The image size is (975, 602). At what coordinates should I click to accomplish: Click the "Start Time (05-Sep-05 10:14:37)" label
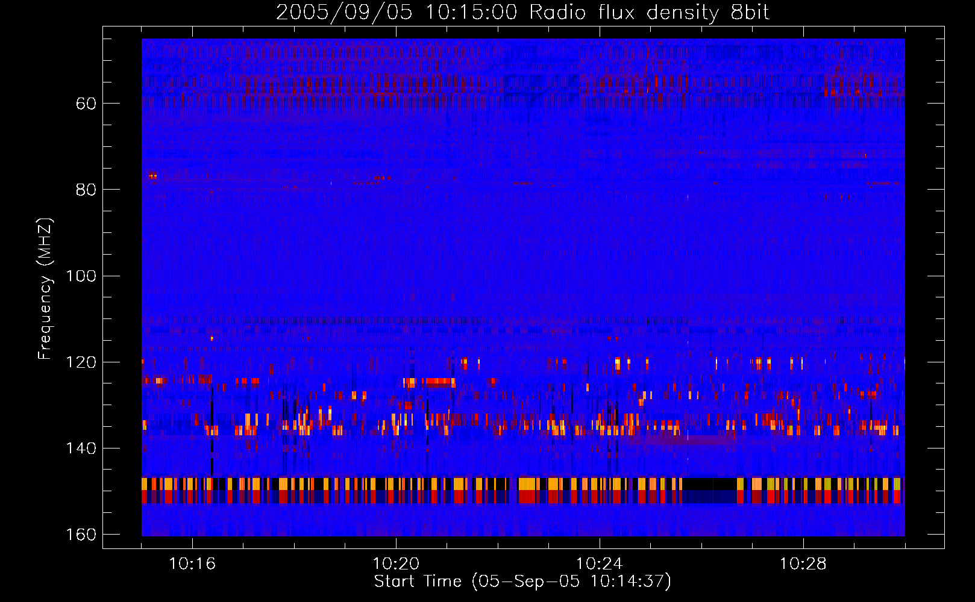(522, 582)
